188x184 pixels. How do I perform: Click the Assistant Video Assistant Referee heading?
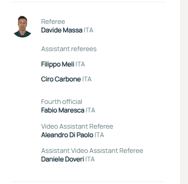click(x=92, y=151)
